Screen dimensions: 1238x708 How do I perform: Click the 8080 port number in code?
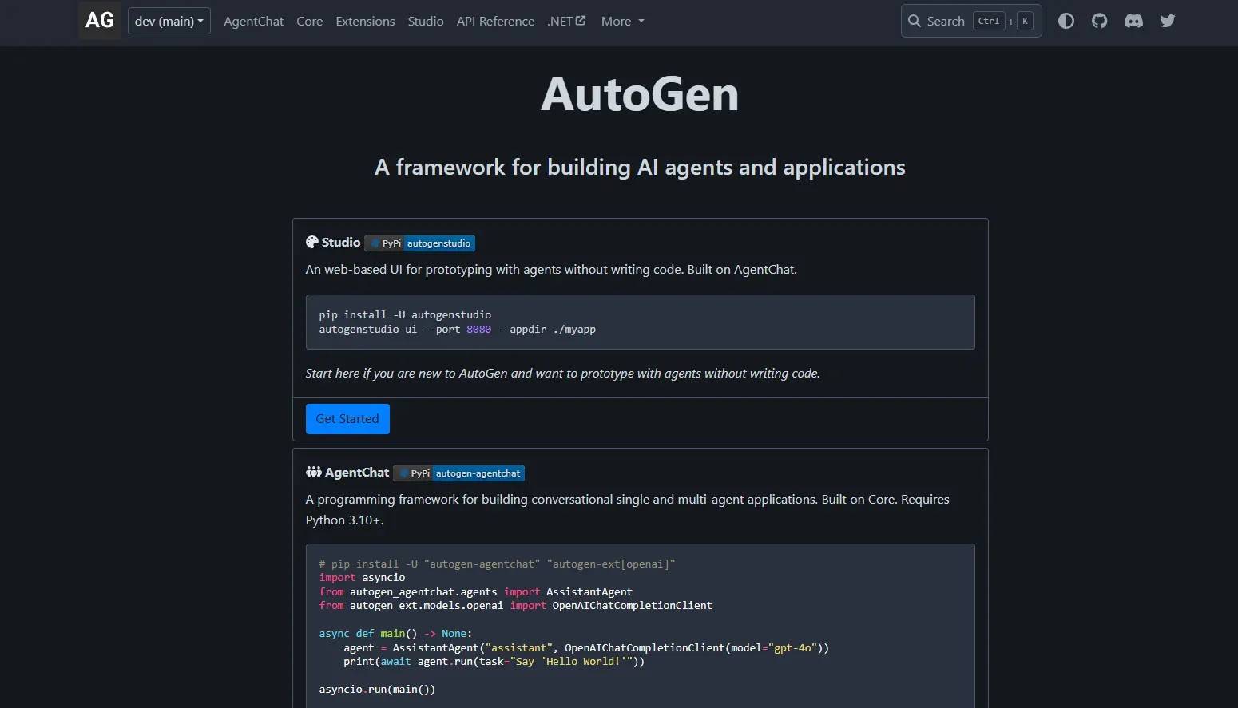tap(478, 330)
